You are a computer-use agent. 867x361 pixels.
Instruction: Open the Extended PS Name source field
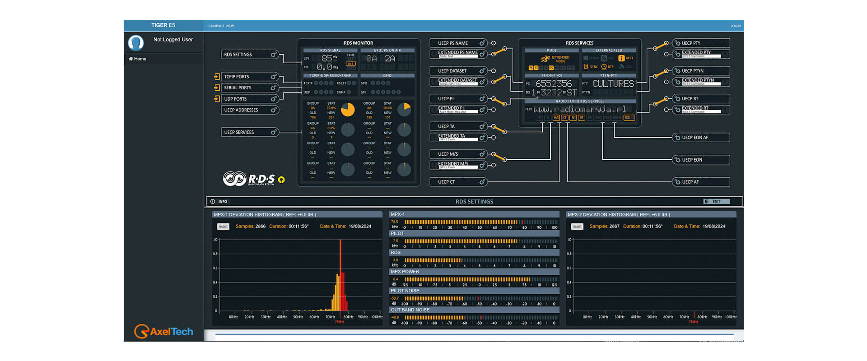click(x=458, y=56)
